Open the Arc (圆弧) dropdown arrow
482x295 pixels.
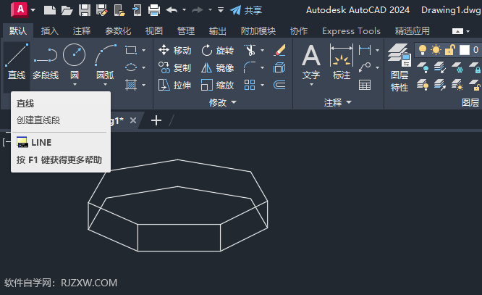tap(105, 85)
